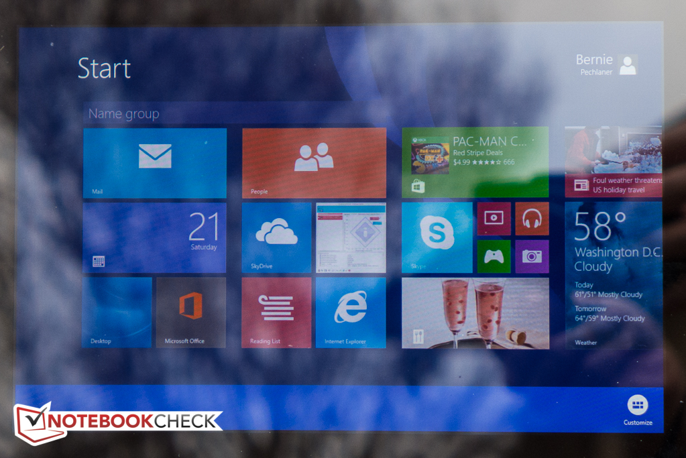Open the People tile

314,163
